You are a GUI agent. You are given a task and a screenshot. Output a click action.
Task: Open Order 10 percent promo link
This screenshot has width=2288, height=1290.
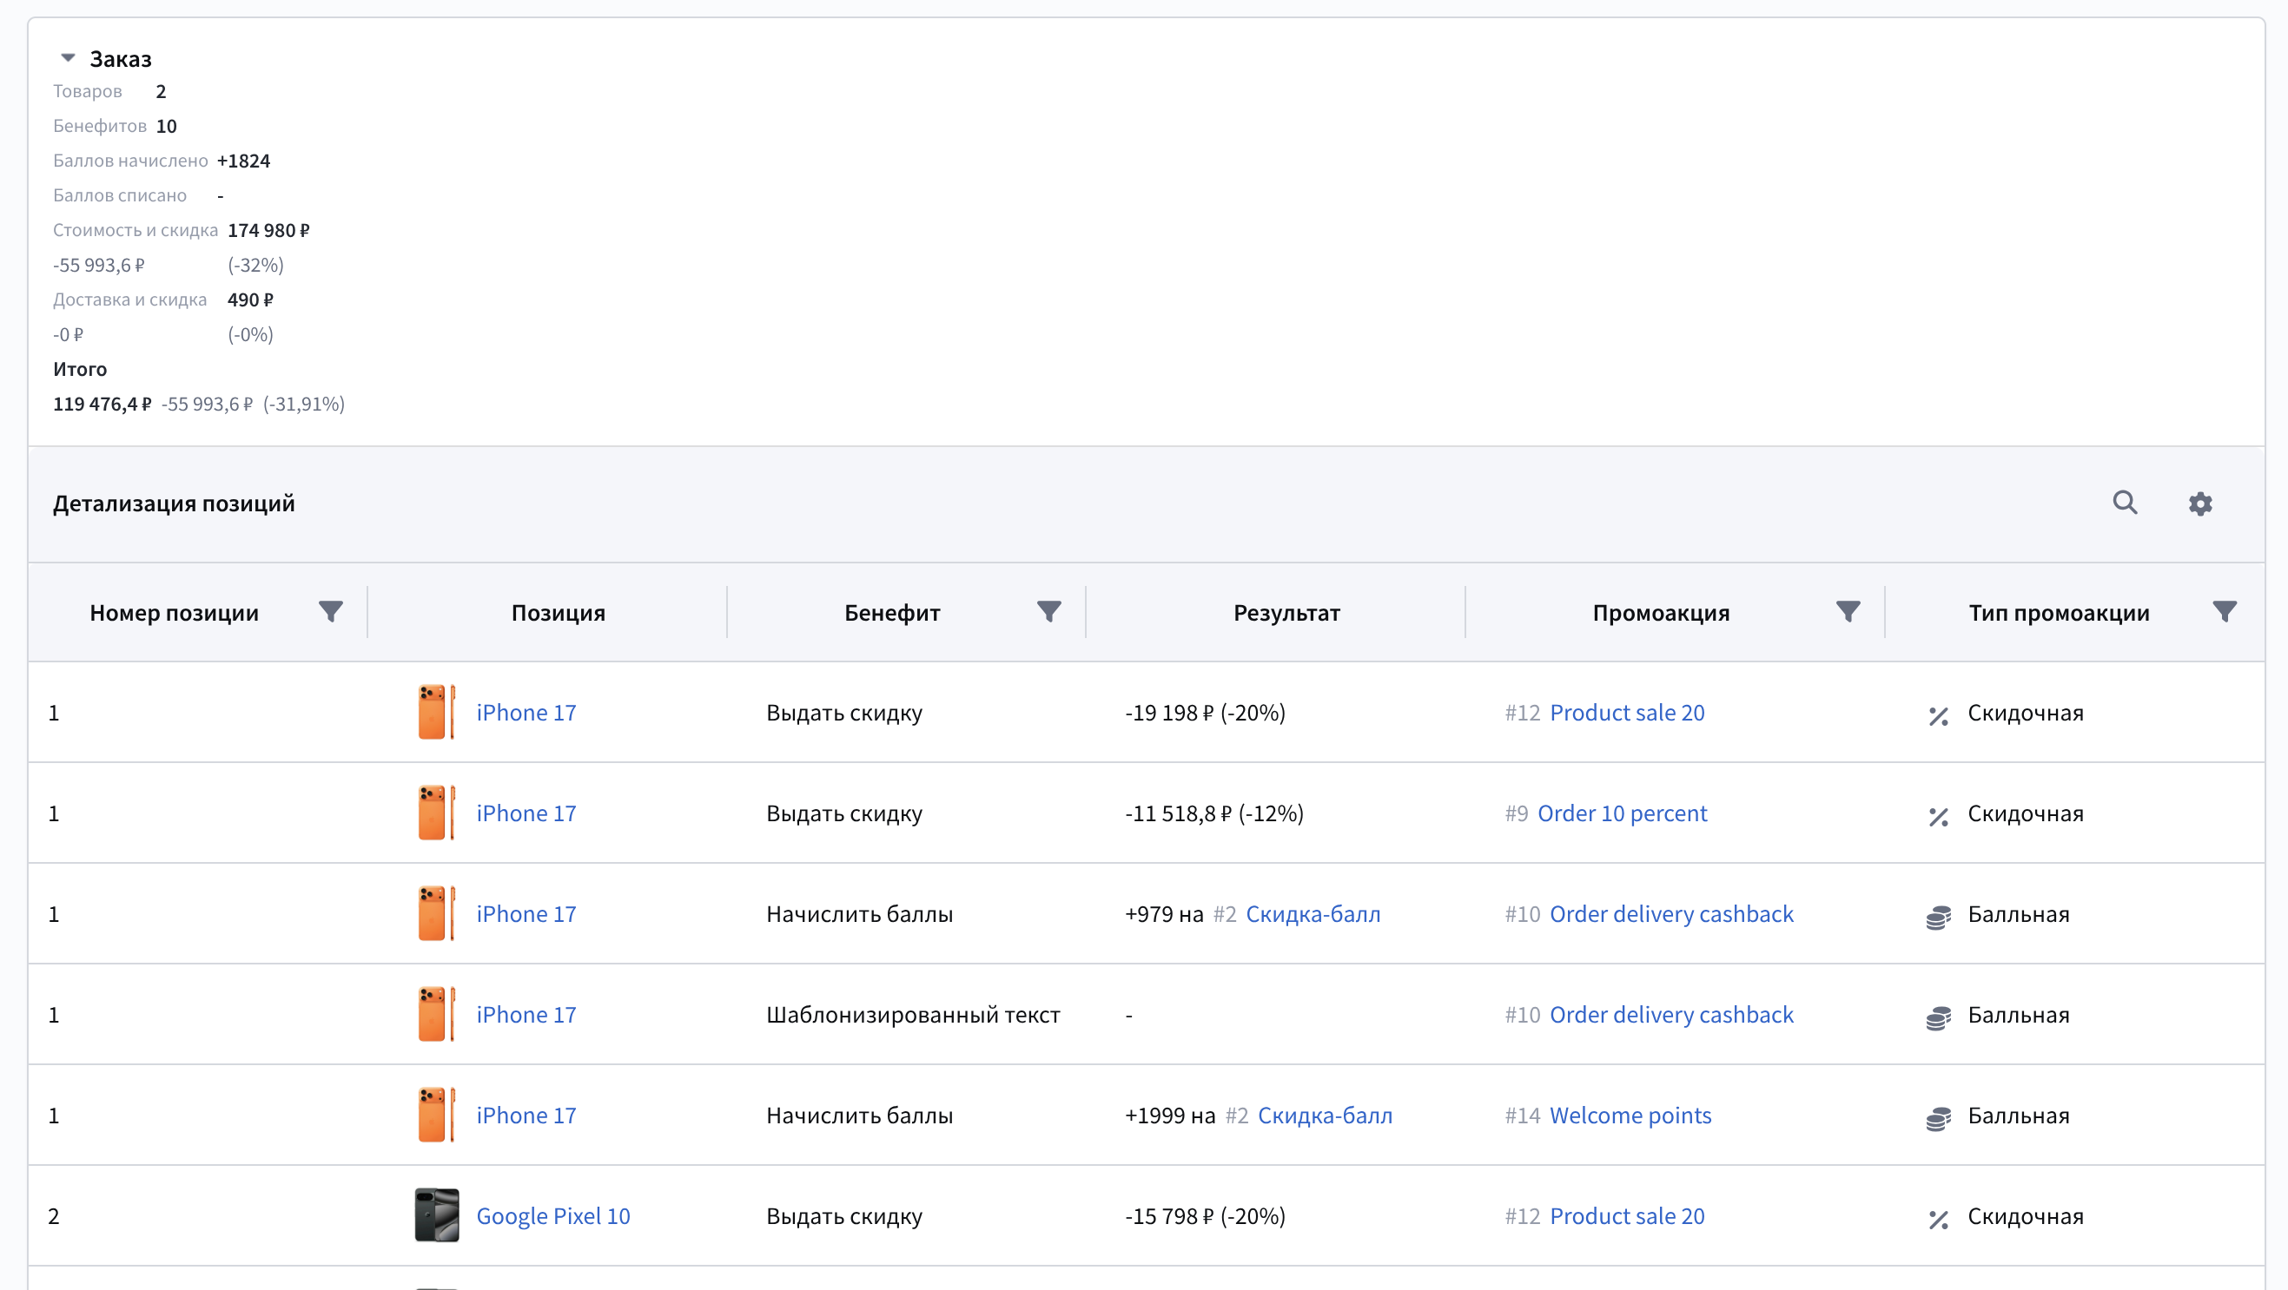click(1622, 813)
